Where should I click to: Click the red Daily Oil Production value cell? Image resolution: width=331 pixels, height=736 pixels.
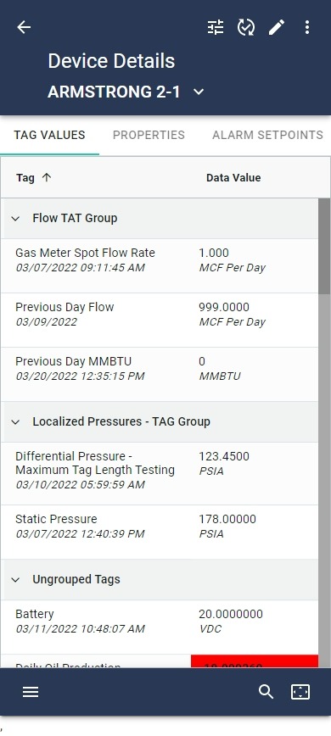[255, 661]
